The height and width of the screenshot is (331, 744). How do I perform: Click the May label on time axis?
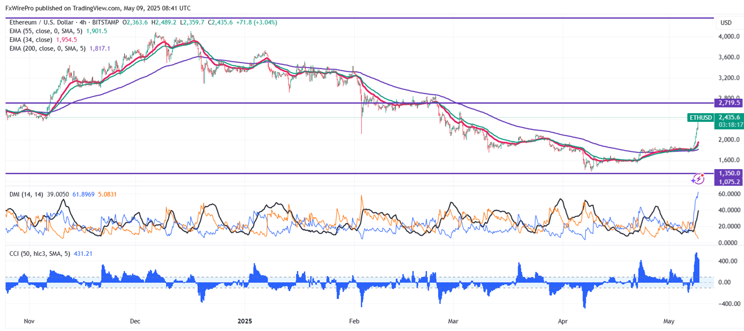point(670,321)
